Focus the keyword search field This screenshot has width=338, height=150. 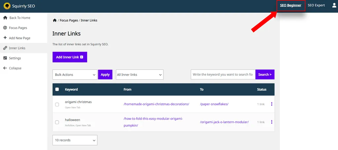223,74
